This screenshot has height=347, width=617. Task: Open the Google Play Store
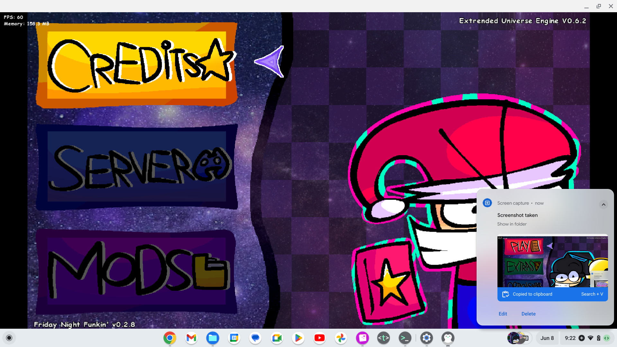coord(298,338)
